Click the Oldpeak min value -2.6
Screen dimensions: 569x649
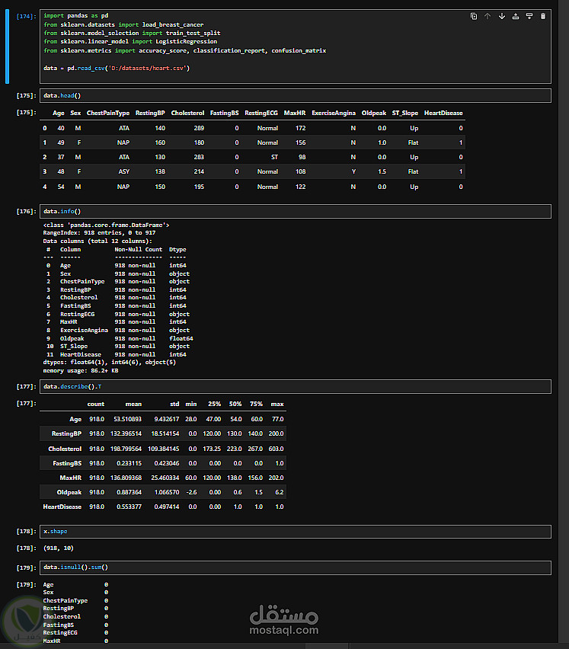tap(191, 492)
